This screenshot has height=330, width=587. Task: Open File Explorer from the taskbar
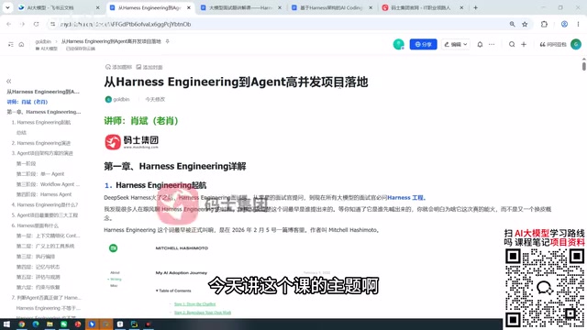coord(50,324)
